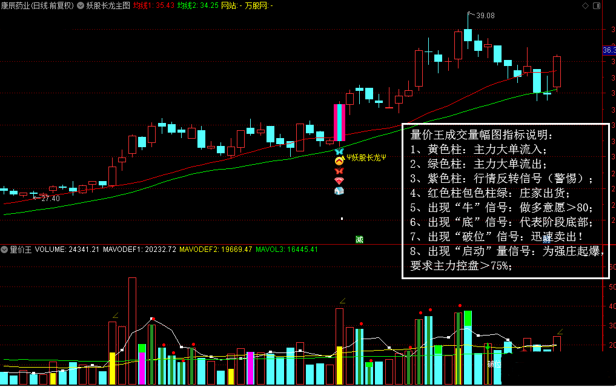Click the 网站: - label
Screen dimensions: 616x387
232,5
